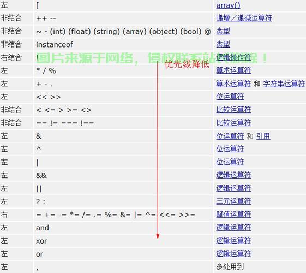Click the ++ -- operator cell
The image size is (306, 273).
tap(123, 19)
